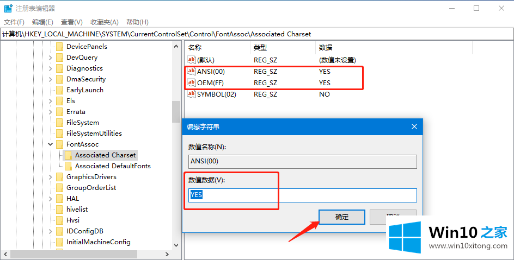Expand the GraphicsDrivers tree node
Image resolution: width=514 pixels, height=260 pixels.
(x=51, y=177)
